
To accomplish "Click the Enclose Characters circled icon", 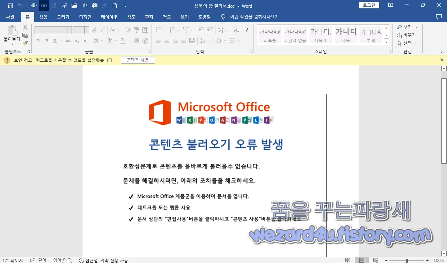I will (145, 41).
